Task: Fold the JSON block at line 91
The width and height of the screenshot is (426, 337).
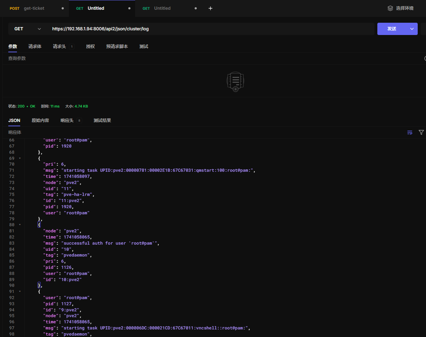Action: point(20,292)
